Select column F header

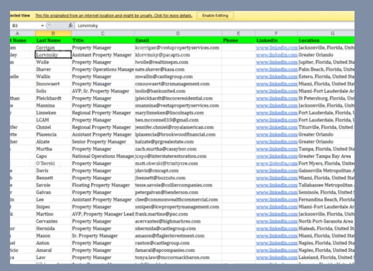[276, 33]
